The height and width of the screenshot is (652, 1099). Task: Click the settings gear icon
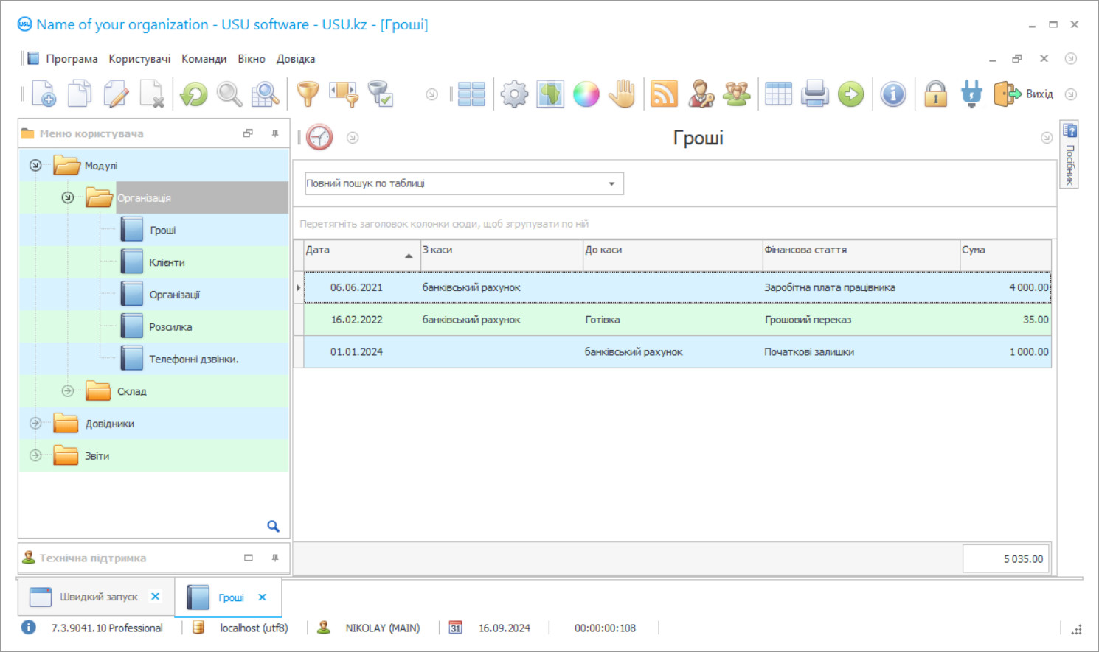[514, 94]
